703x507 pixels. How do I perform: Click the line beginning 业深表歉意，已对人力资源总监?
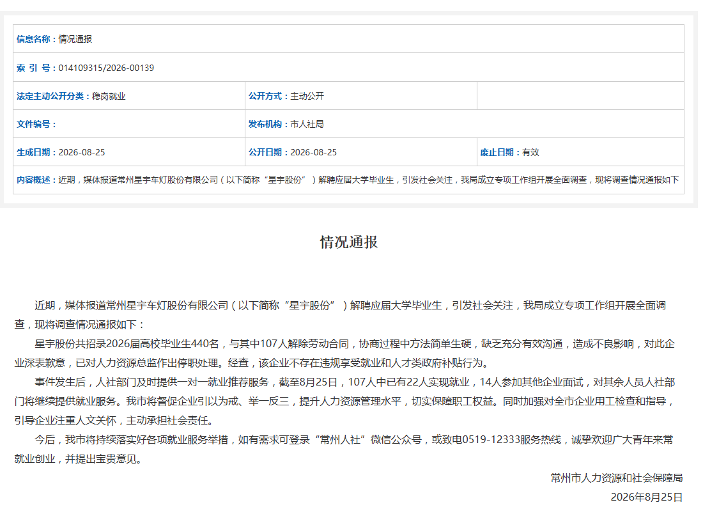253,363
